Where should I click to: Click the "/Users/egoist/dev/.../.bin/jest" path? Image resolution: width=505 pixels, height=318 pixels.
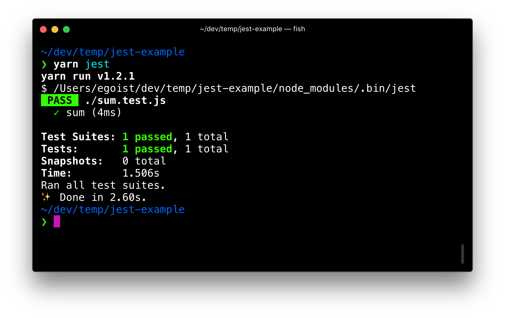(x=235, y=88)
